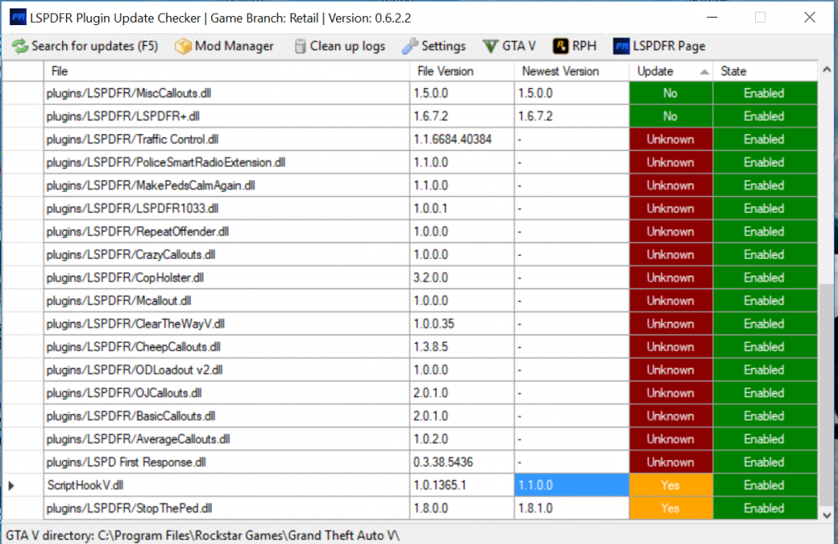Click the Unknown cell for Traffic Control.dll
Image resolution: width=838 pixels, height=544 pixels.
click(x=670, y=139)
